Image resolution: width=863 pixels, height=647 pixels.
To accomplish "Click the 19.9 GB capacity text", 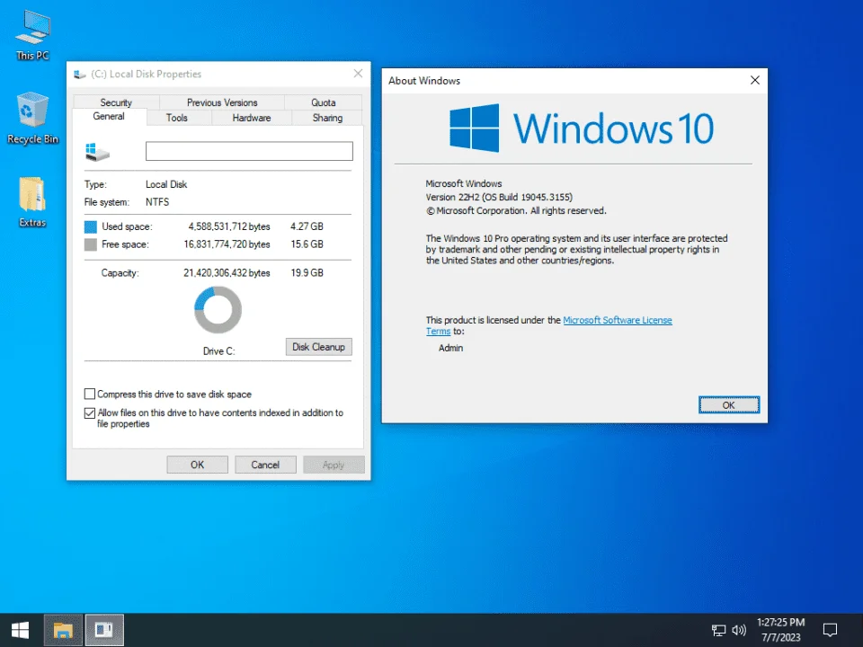I will (307, 273).
